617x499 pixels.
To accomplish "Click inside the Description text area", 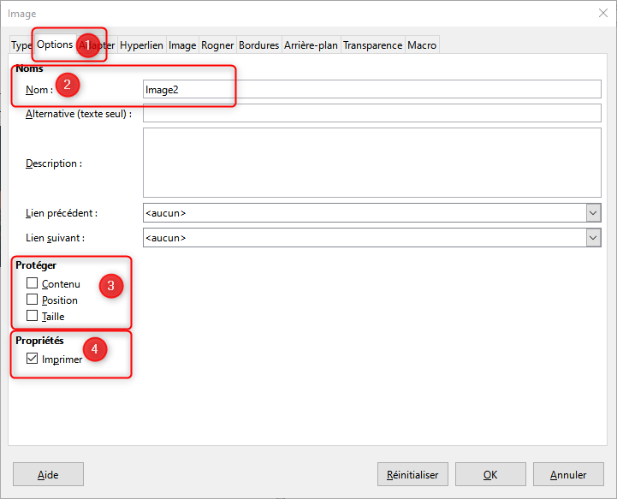I will pos(372,163).
